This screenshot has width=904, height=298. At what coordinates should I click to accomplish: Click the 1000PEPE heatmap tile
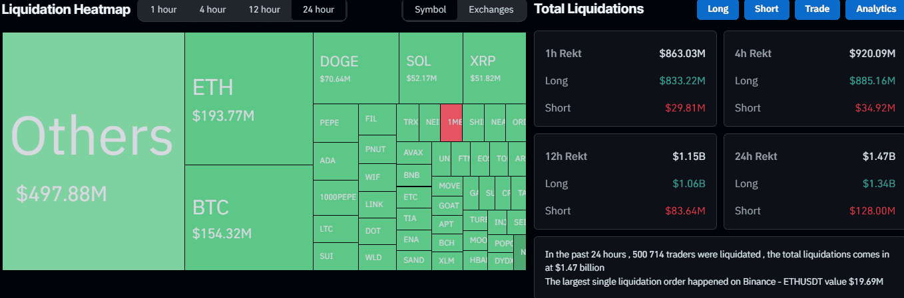point(338,197)
